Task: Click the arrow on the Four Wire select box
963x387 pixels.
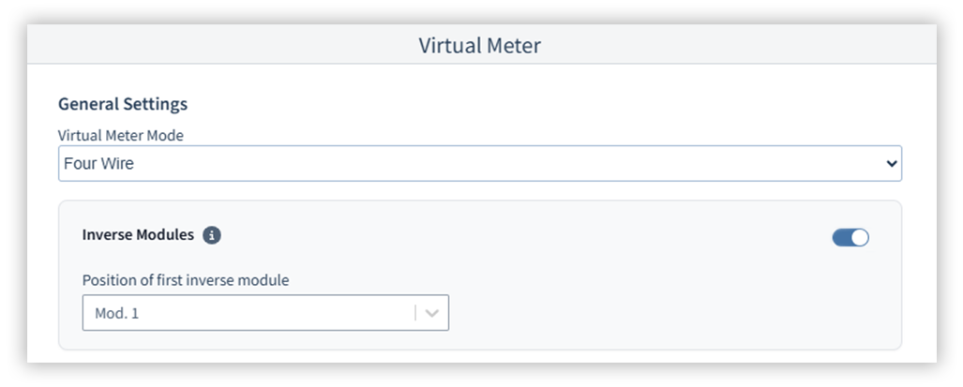Action: pos(891,164)
